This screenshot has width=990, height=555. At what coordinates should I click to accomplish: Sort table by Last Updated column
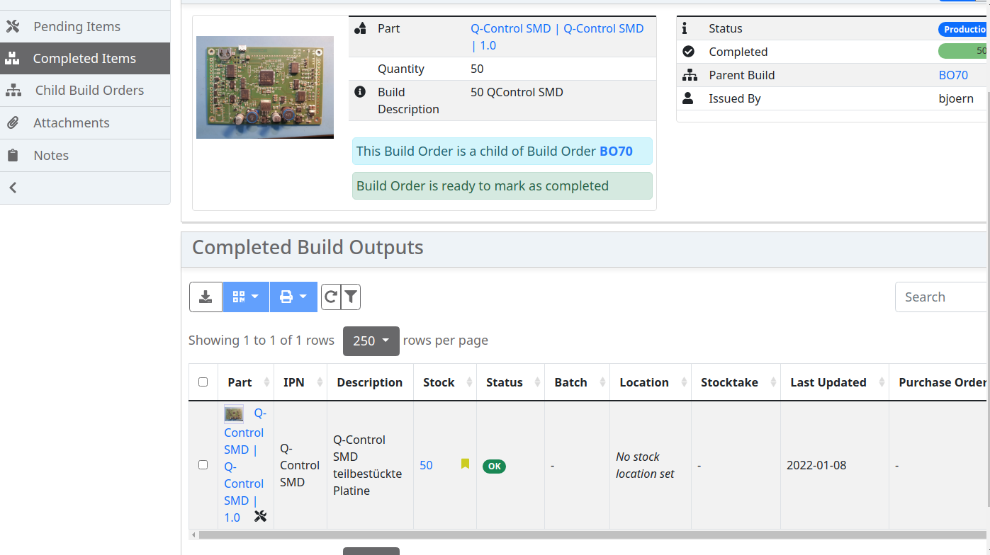pos(835,382)
